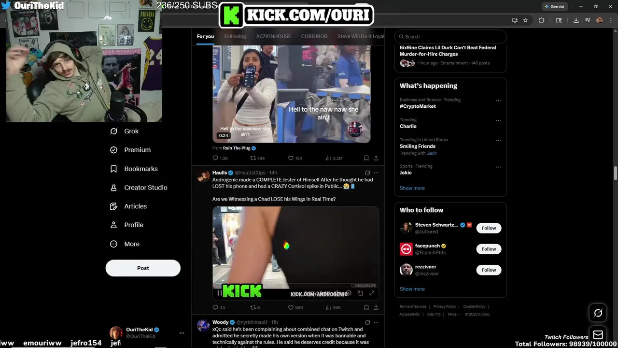Viewport: 618px width, 348px height.
Task: Share the Haulls post
Action: pyautogui.click(x=376, y=307)
